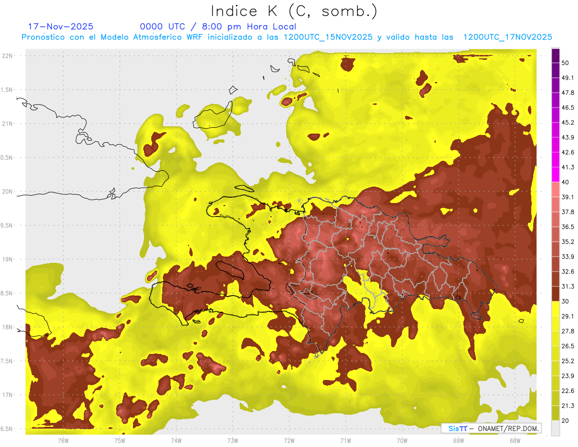
Task: Click the '22N' latitude label
Action: click(x=8, y=56)
